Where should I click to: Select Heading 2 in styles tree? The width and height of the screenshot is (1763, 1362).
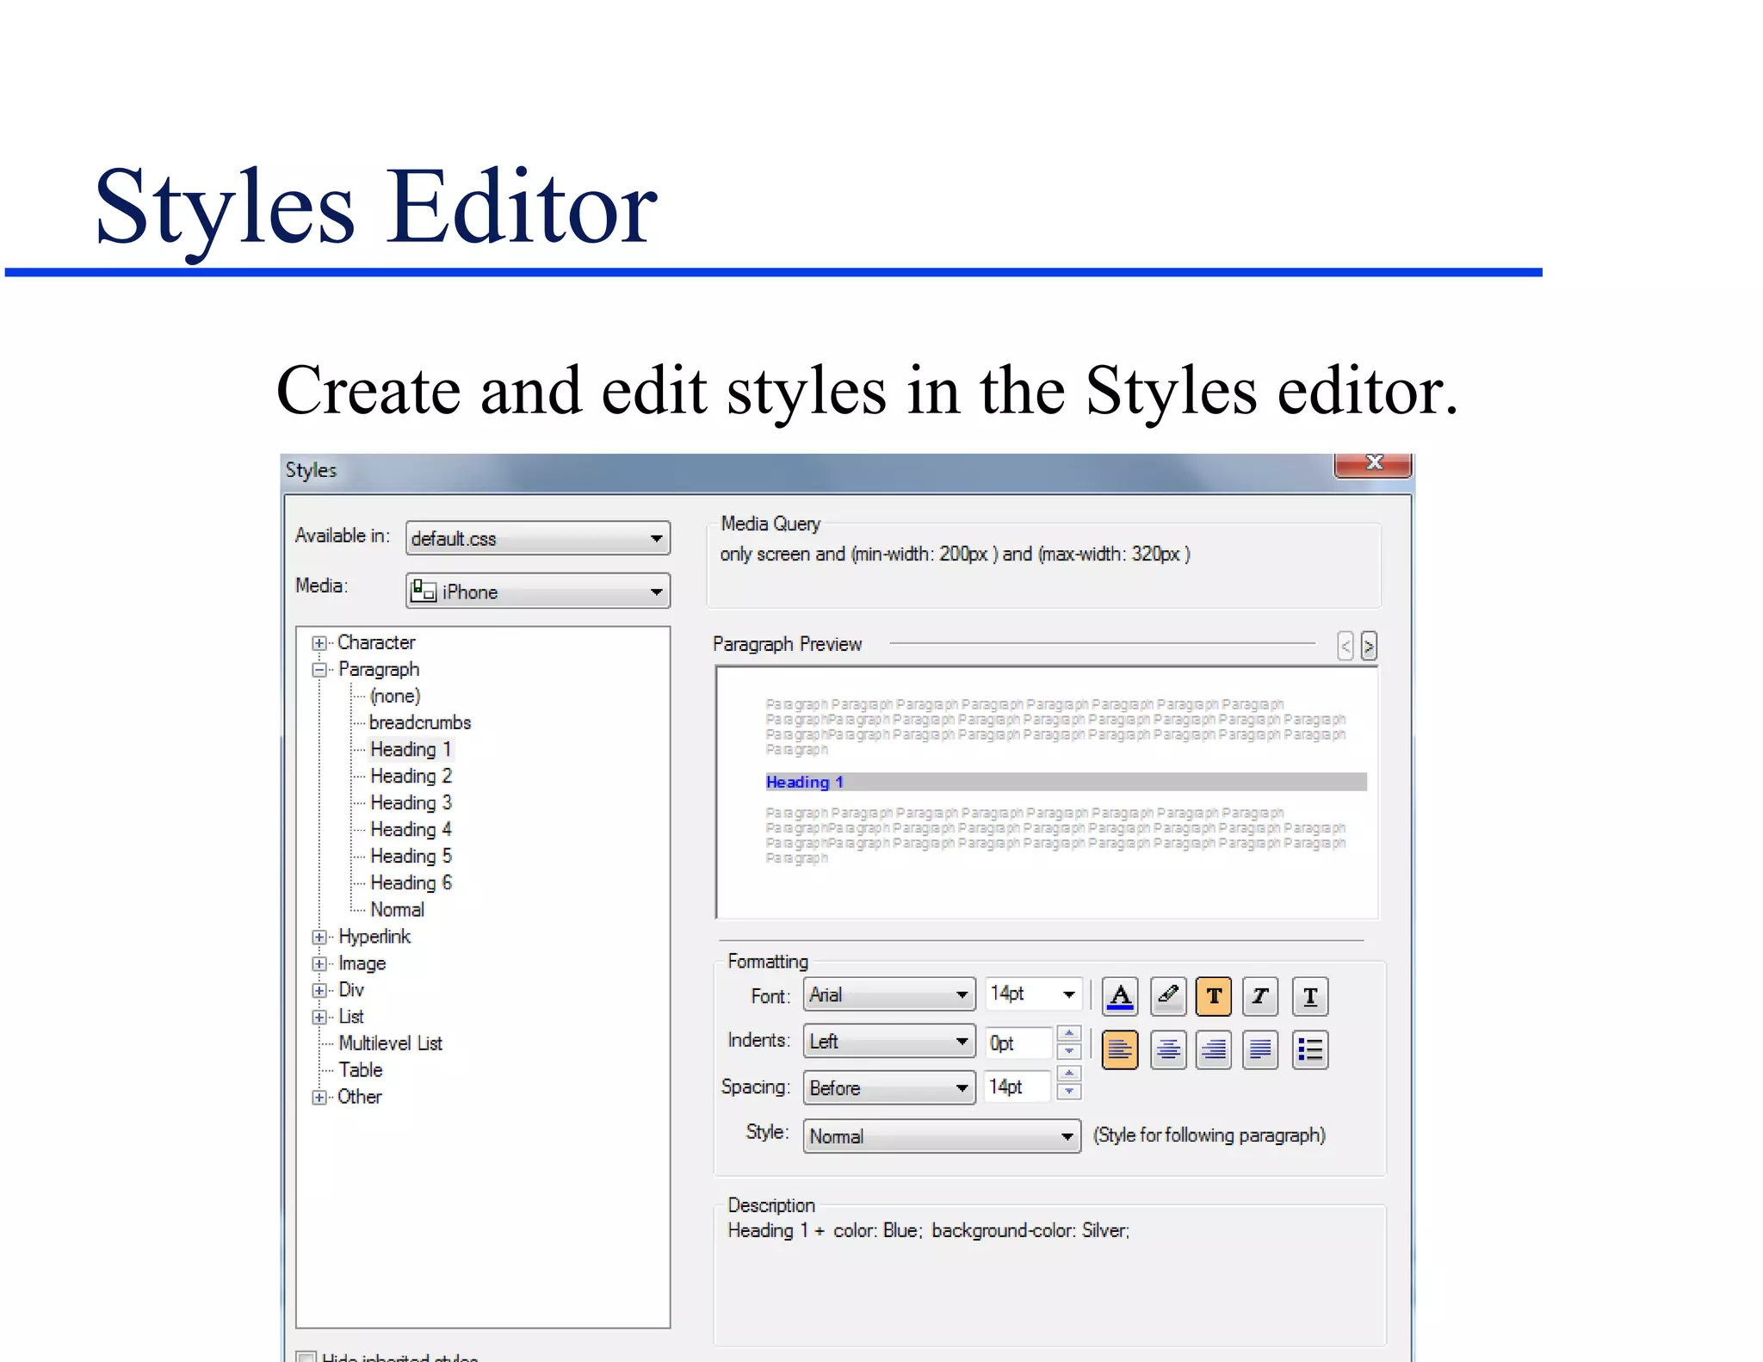tap(411, 776)
